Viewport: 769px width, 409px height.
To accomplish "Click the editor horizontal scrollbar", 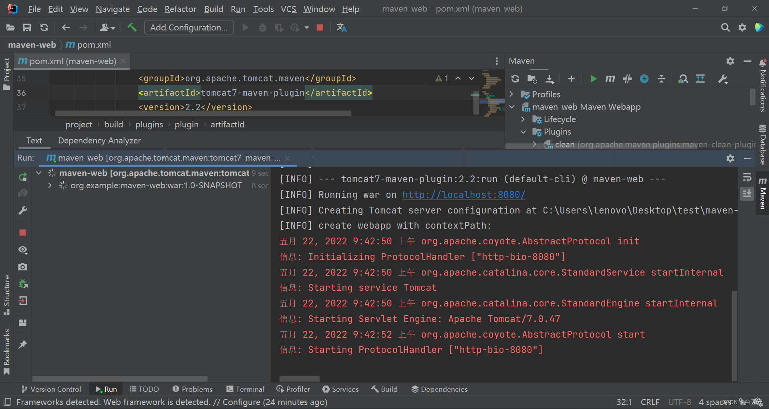I will coord(203,113).
